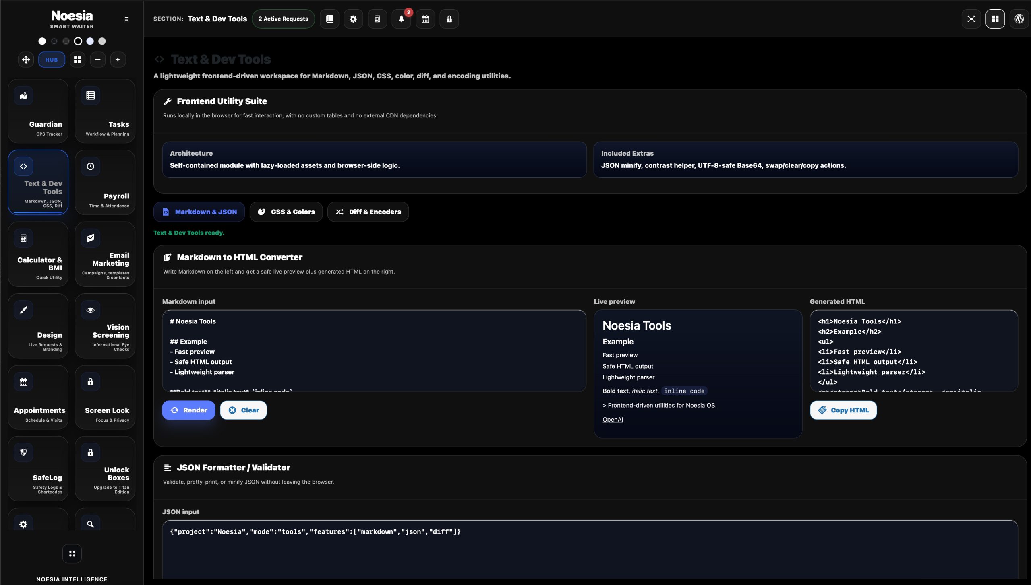1031x585 pixels.
Task: Click the grid layout icon at top right
Action: tap(995, 19)
